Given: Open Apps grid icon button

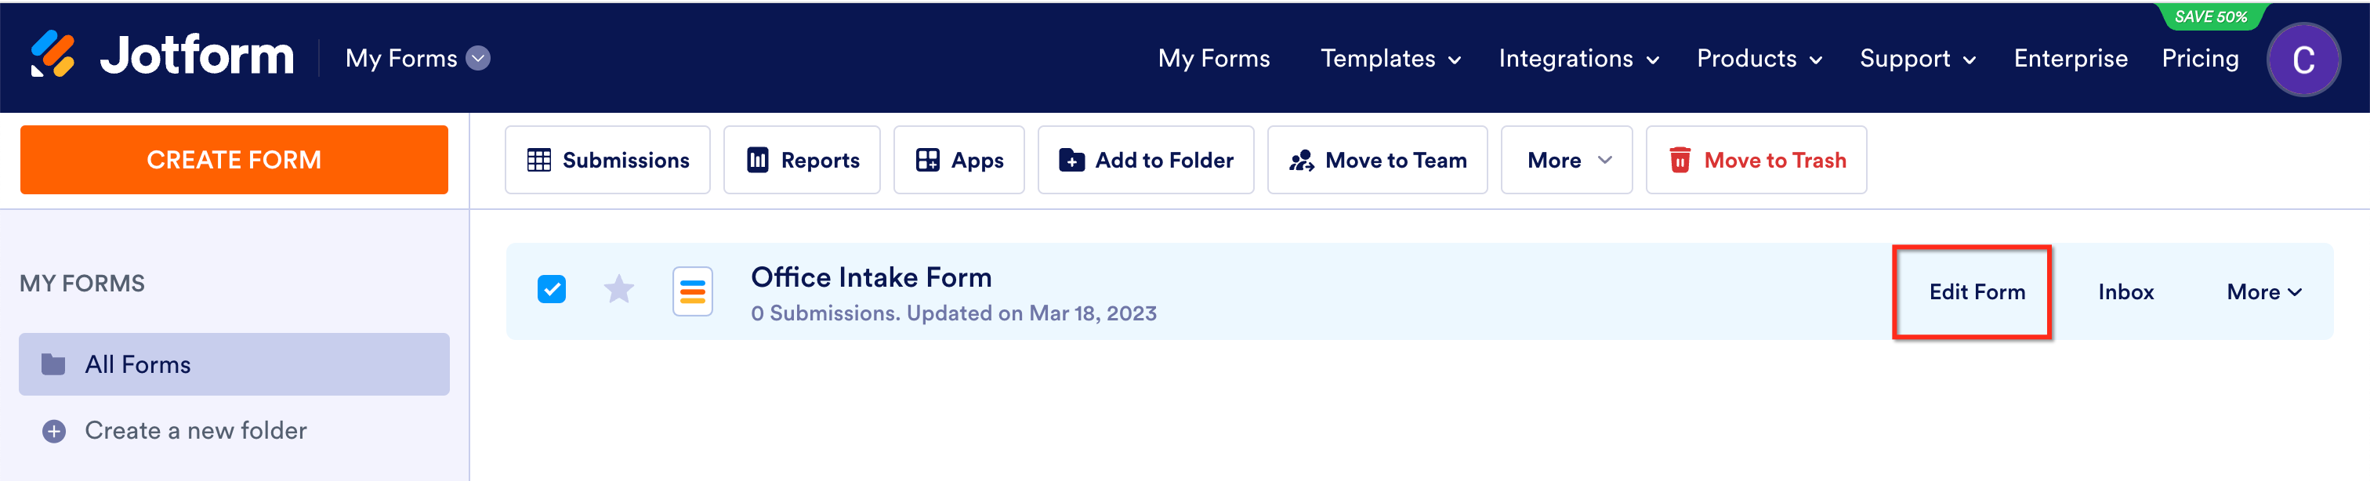Looking at the screenshot, I should [927, 160].
